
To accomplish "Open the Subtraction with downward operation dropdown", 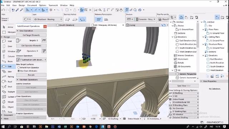I will (x=31, y=60).
